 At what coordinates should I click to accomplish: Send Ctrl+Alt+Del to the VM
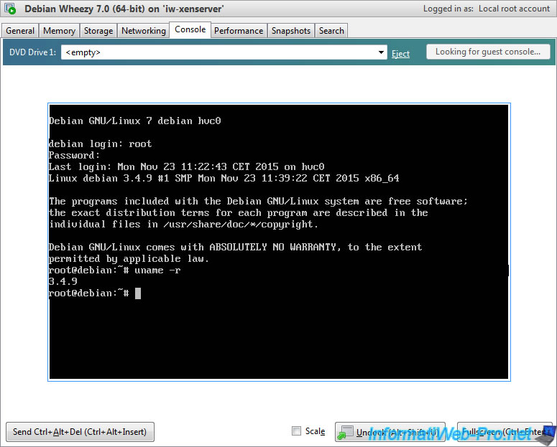point(80,432)
